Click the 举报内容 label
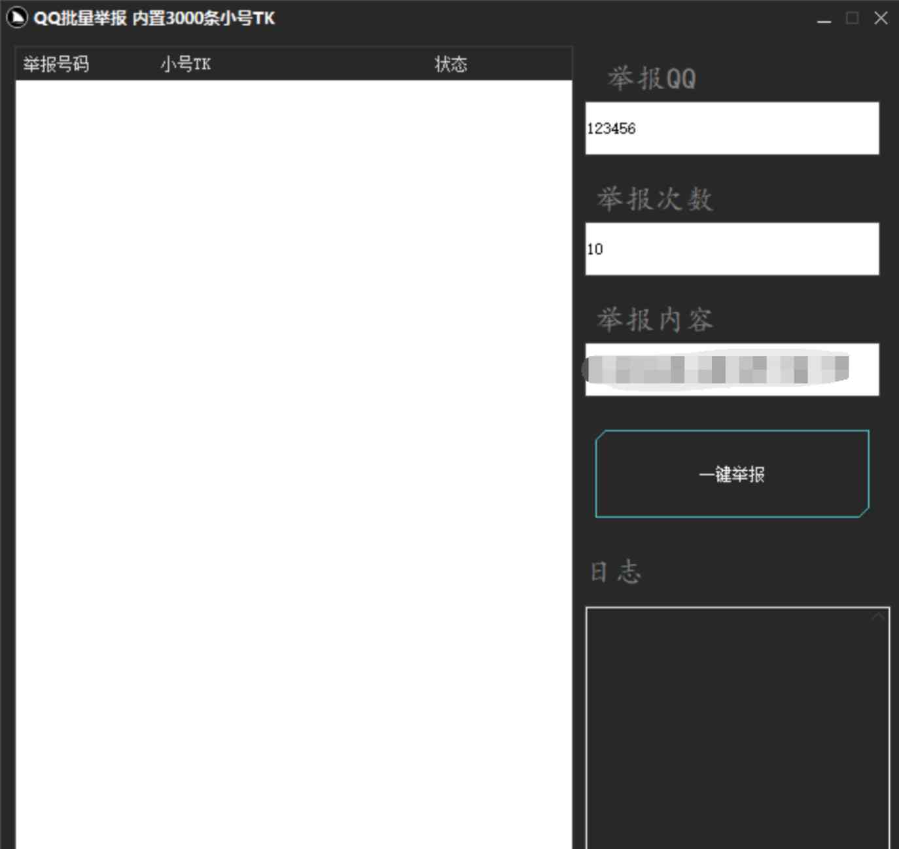The width and height of the screenshot is (899, 849). pyautogui.click(x=655, y=320)
